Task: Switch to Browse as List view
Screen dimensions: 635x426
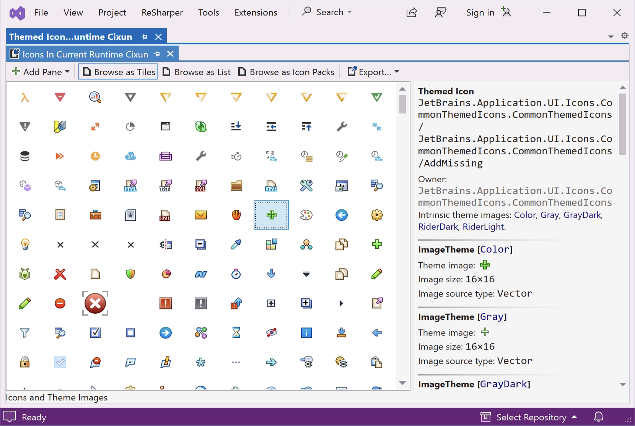Action: click(x=197, y=72)
